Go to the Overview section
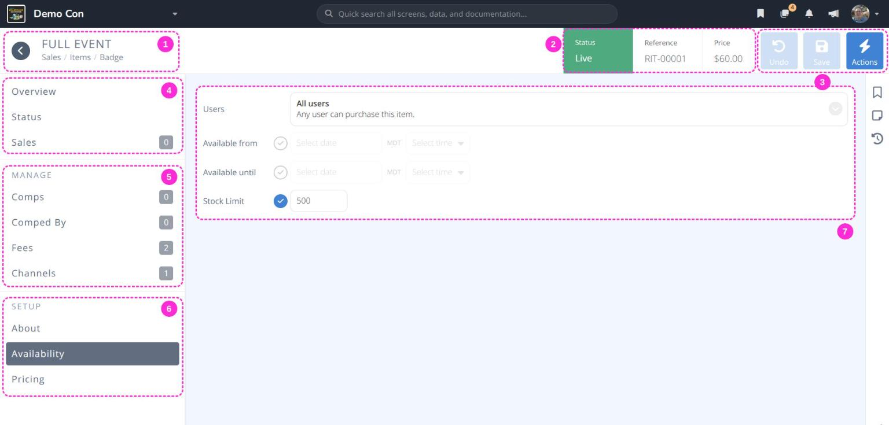Viewport: 889px width, 425px height. 93,91
